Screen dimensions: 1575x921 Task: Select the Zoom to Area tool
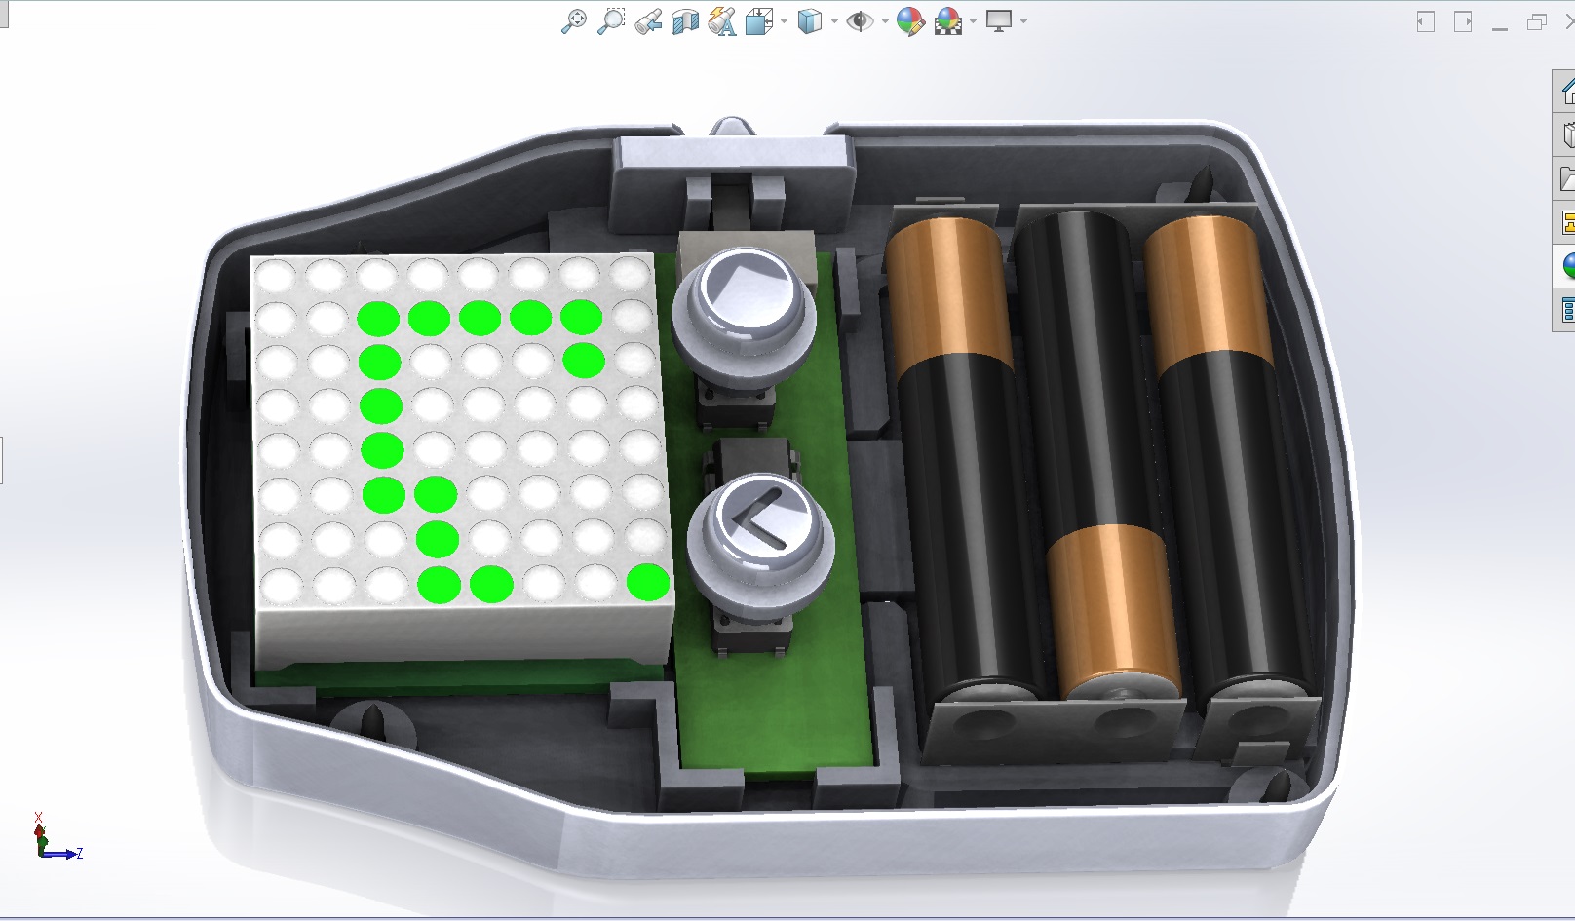pos(611,21)
